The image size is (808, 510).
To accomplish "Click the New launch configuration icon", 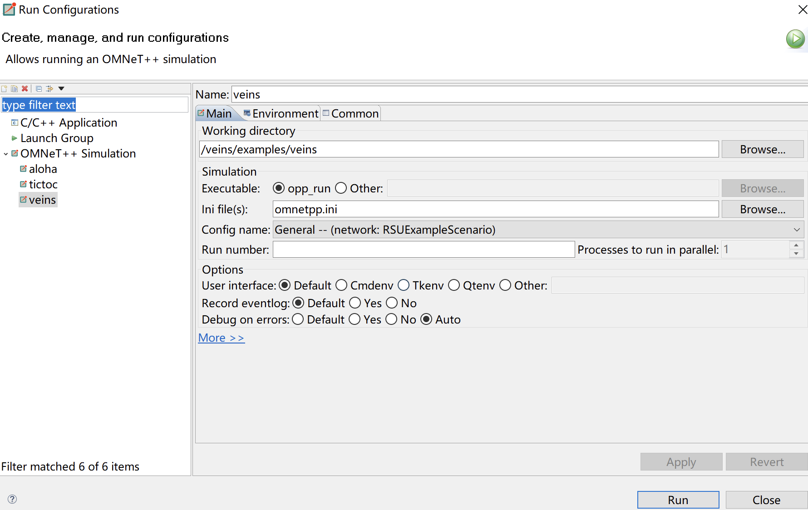I will click(x=4, y=88).
